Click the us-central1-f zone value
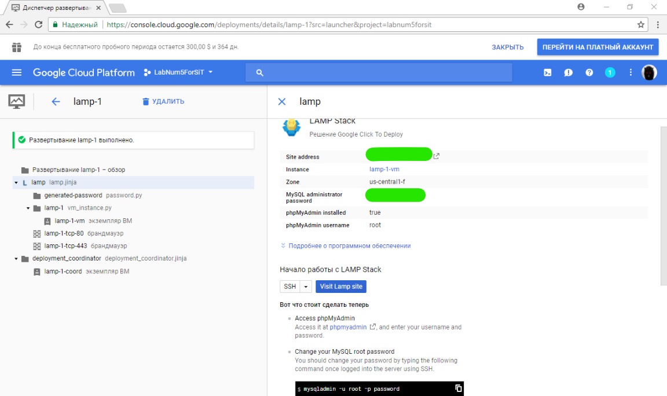Image resolution: width=667 pixels, height=396 pixels. coord(387,182)
